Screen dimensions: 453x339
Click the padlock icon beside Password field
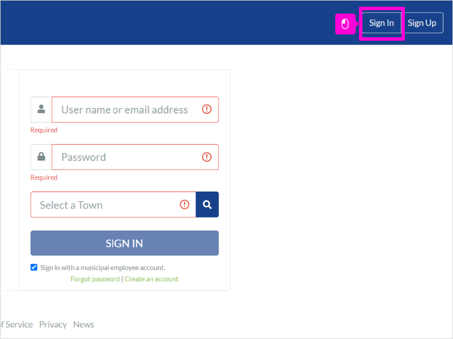click(41, 157)
